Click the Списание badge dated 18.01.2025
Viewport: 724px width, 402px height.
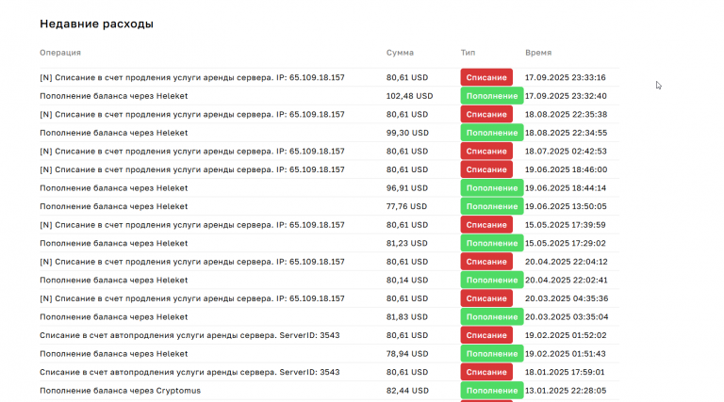tap(486, 372)
